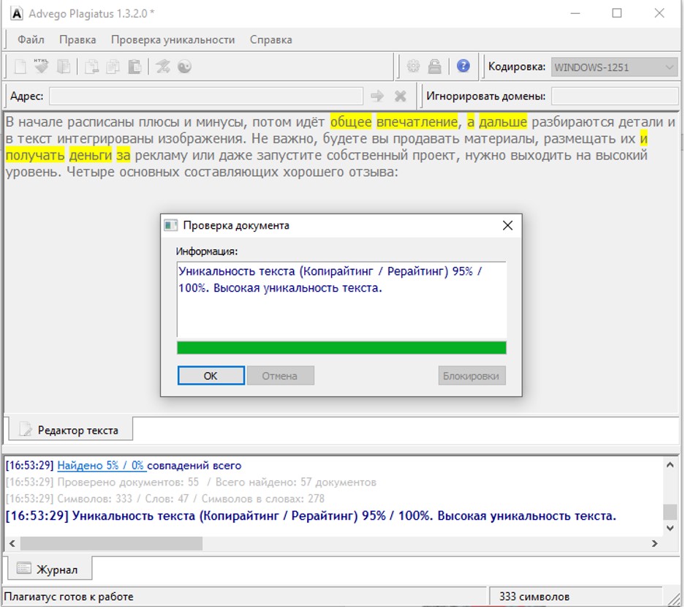Click the HTML cleanup brush icon
The width and height of the screenshot is (685, 609).
41,67
